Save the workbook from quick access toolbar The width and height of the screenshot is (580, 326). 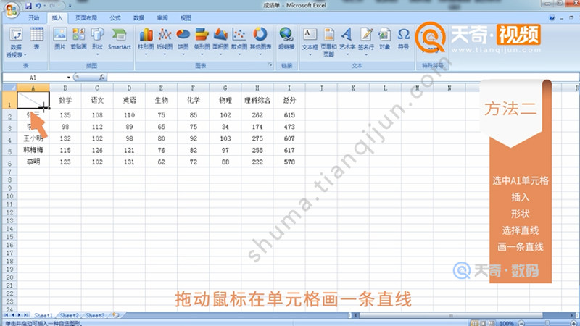click(28, 6)
